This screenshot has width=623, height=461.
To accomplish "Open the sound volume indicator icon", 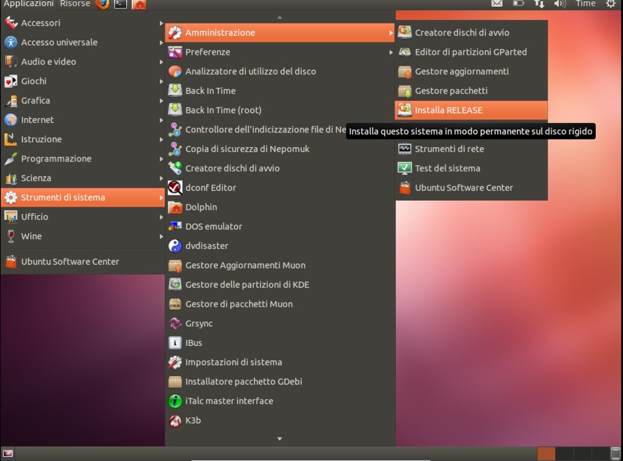I will [x=560, y=4].
